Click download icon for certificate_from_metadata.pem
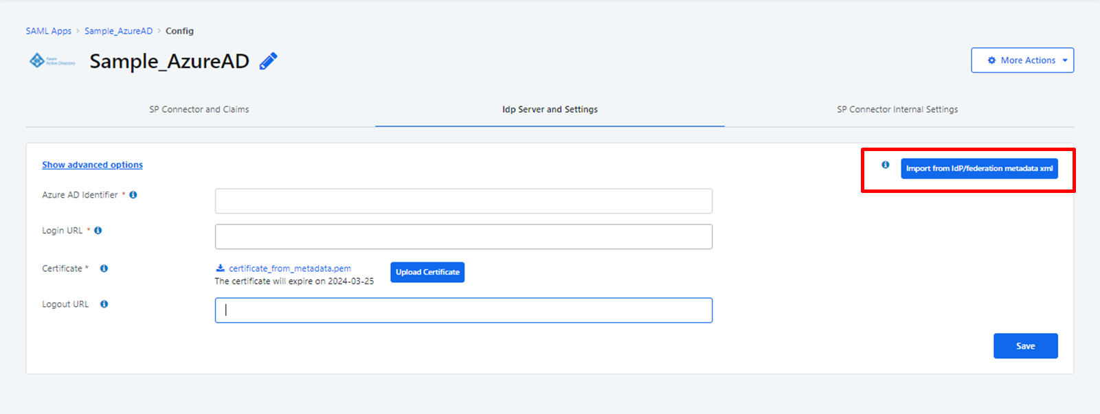This screenshot has height=414, width=1100. click(x=220, y=268)
